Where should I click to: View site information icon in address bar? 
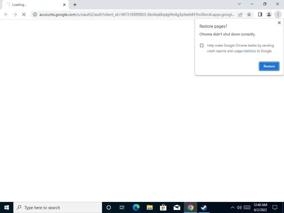tap(35, 14)
